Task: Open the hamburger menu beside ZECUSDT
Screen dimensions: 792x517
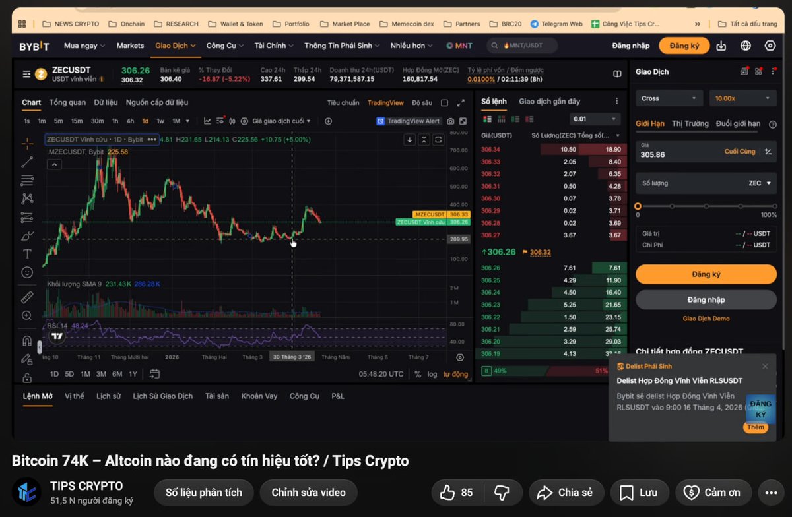Action: tap(26, 74)
